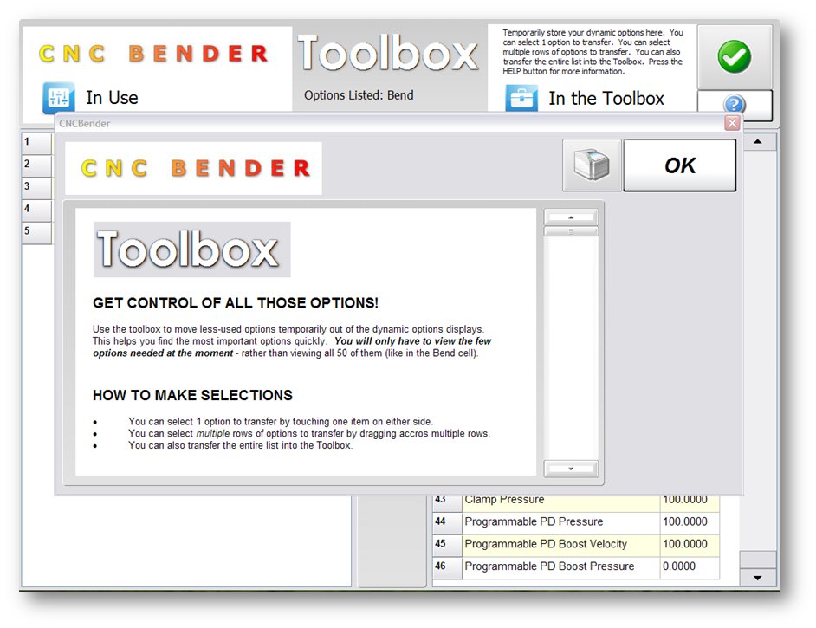The width and height of the screenshot is (816, 628).
Task: Choose the Clamp Pressure row
Action: point(505,500)
